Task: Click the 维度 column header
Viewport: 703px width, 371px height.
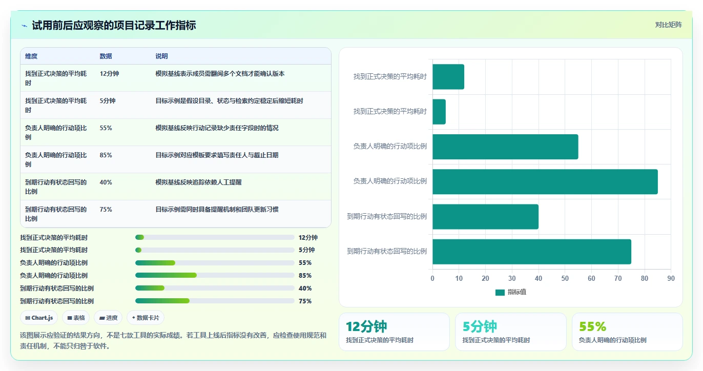Action: pos(31,56)
